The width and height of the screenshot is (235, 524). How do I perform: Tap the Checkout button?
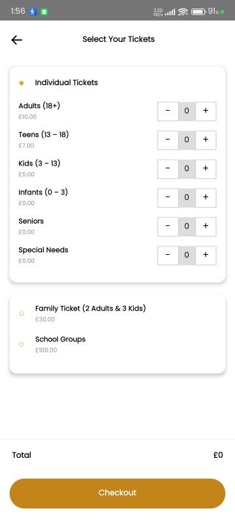[117, 493]
